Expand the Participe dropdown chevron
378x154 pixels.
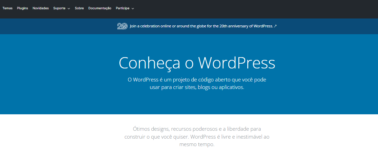tap(132, 9)
